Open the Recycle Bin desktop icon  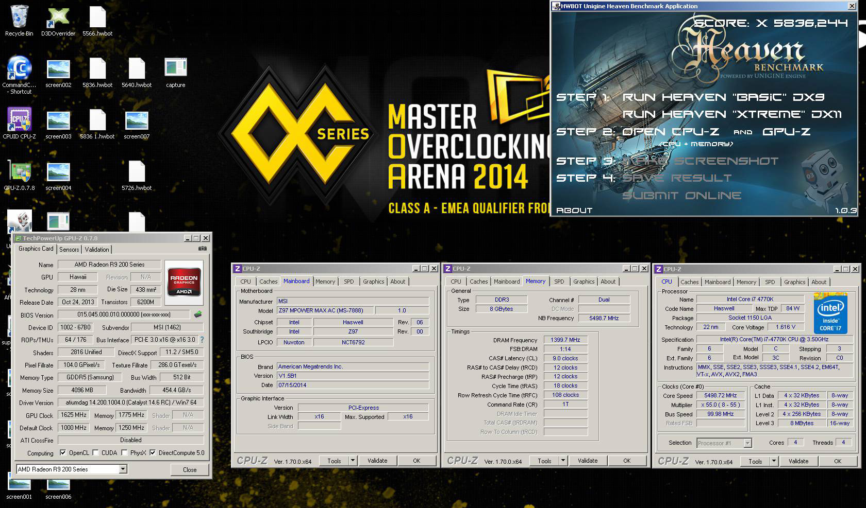(19, 21)
